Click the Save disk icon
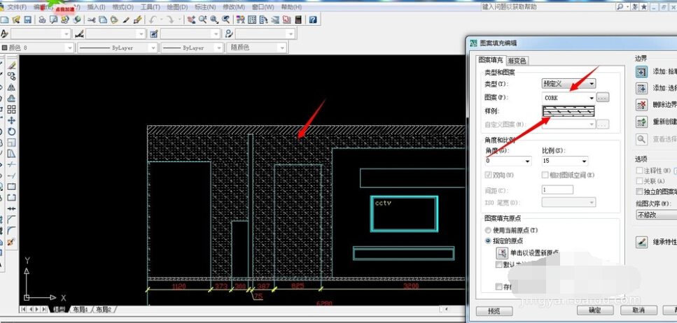 click(x=27, y=20)
